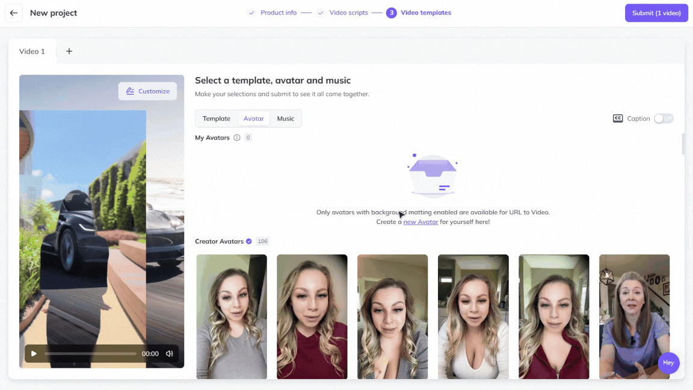Follow the new Avatar link

[x=420, y=222]
